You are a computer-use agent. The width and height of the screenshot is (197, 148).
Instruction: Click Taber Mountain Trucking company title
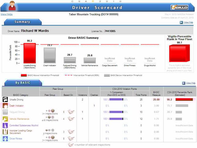point(93,14)
